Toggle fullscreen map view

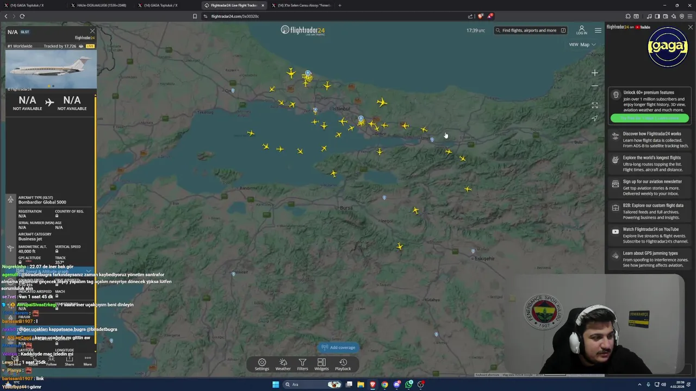(595, 105)
